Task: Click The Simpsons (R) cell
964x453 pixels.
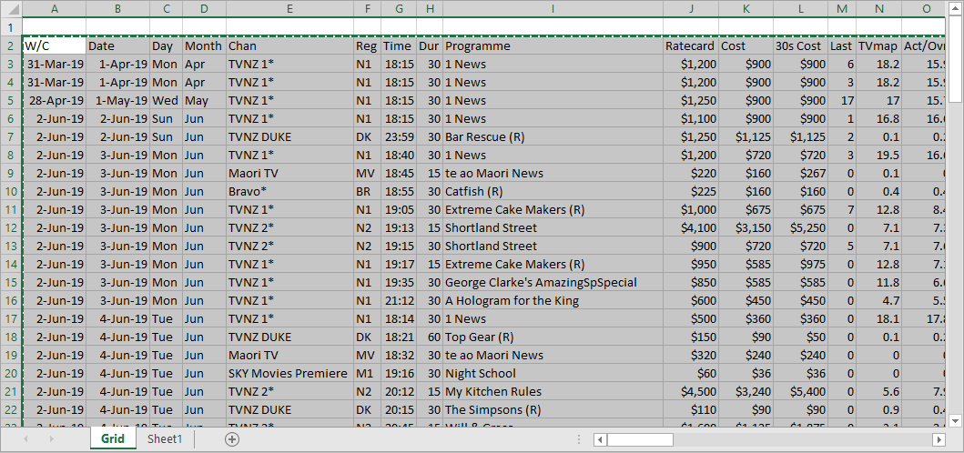Action: [x=553, y=409]
